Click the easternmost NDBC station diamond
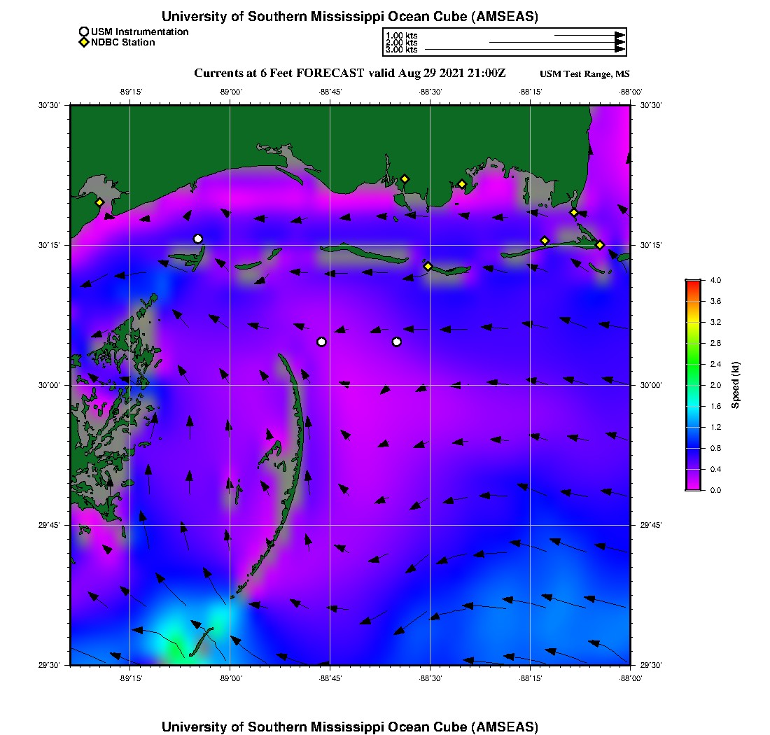The height and width of the screenshot is (735, 770). click(600, 244)
